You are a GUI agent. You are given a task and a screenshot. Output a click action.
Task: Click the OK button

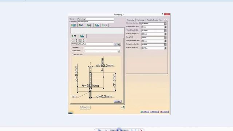coord(145,112)
